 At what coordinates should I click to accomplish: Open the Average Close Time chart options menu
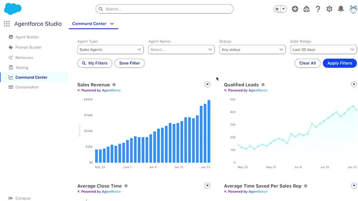tap(207, 186)
